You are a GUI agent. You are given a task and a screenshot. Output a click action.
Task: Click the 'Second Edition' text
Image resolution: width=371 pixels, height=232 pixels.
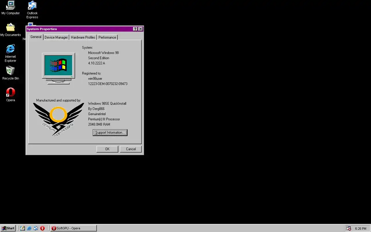click(99, 58)
